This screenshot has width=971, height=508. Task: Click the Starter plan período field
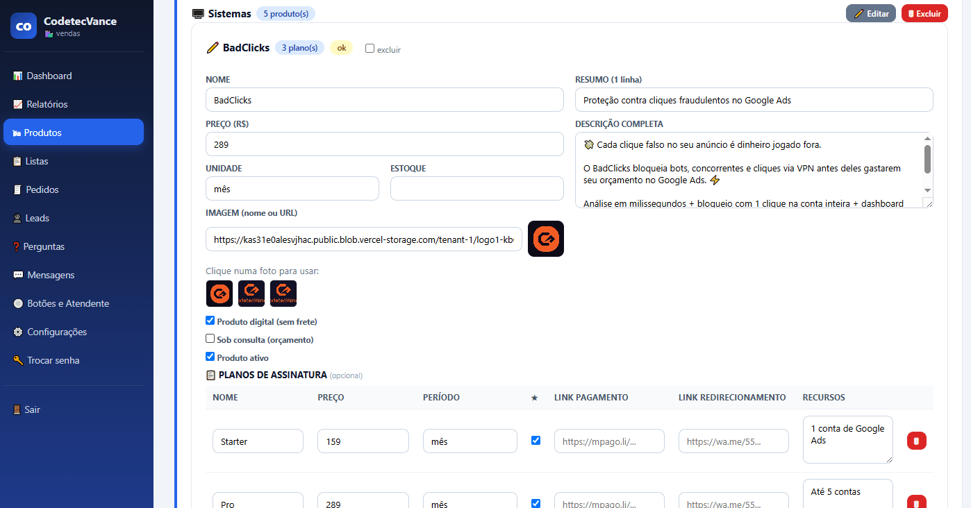470,441
